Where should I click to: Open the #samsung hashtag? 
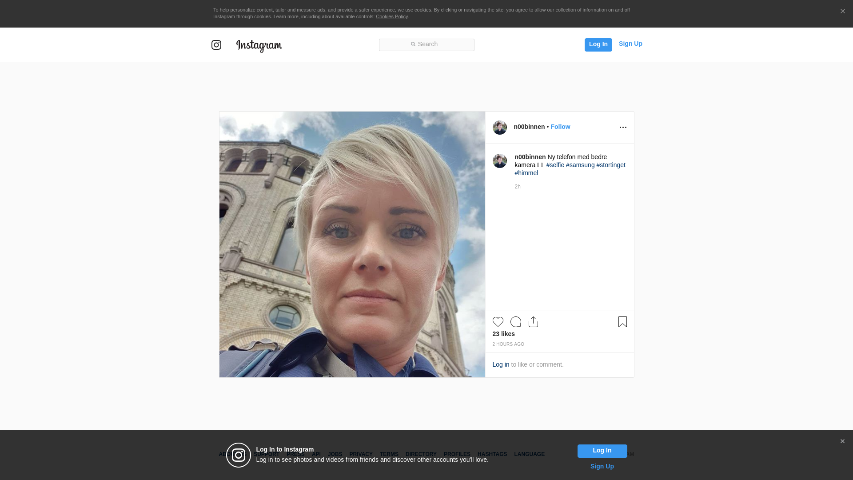pyautogui.click(x=580, y=165)
